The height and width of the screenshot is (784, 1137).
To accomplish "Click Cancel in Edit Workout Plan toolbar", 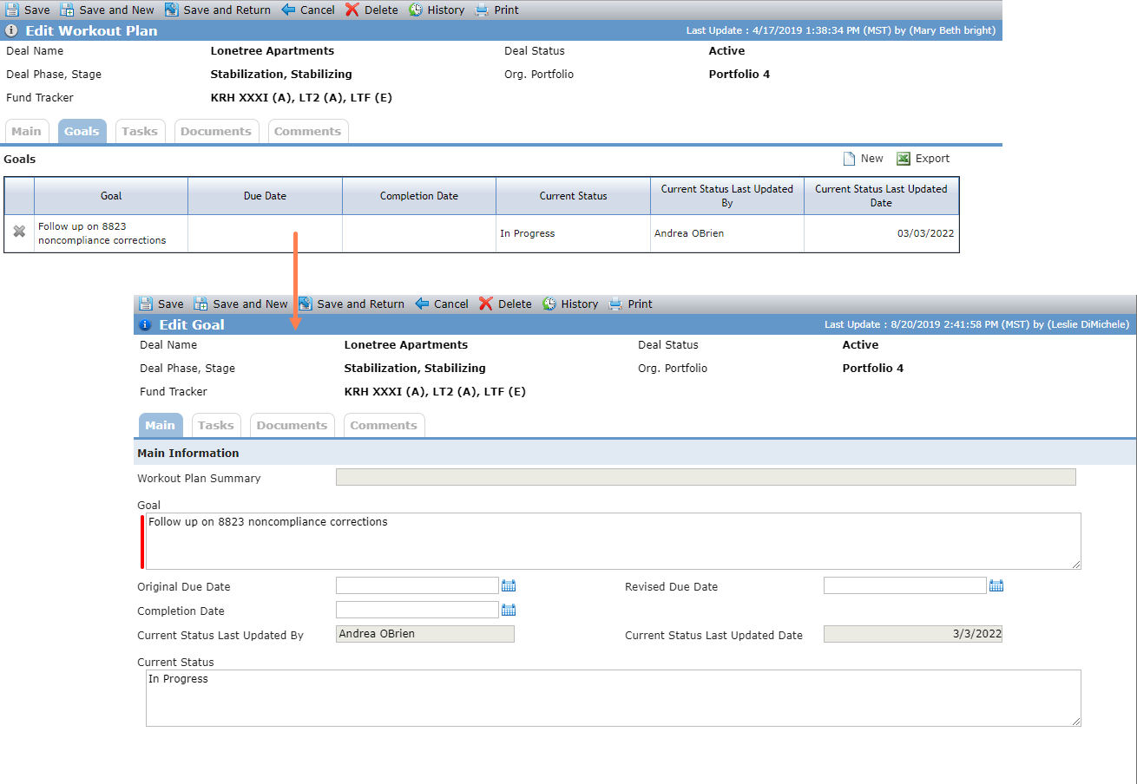I will click(308, 10).
